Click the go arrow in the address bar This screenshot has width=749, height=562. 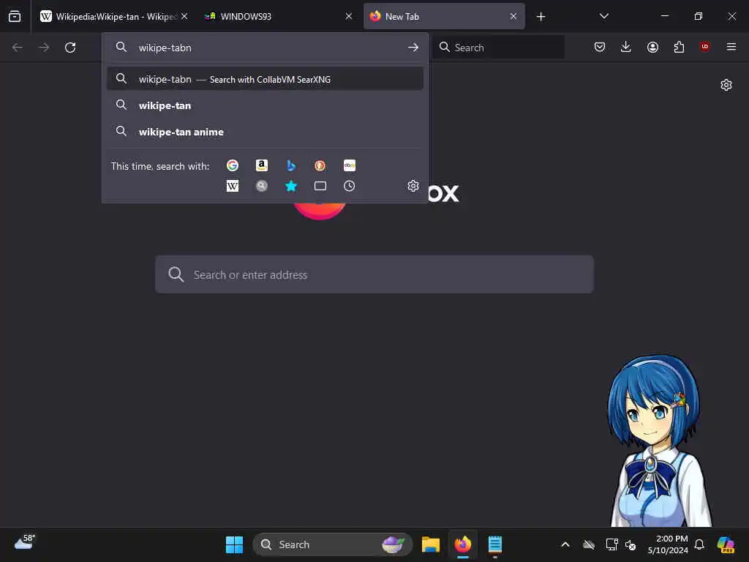coord(413,48)
